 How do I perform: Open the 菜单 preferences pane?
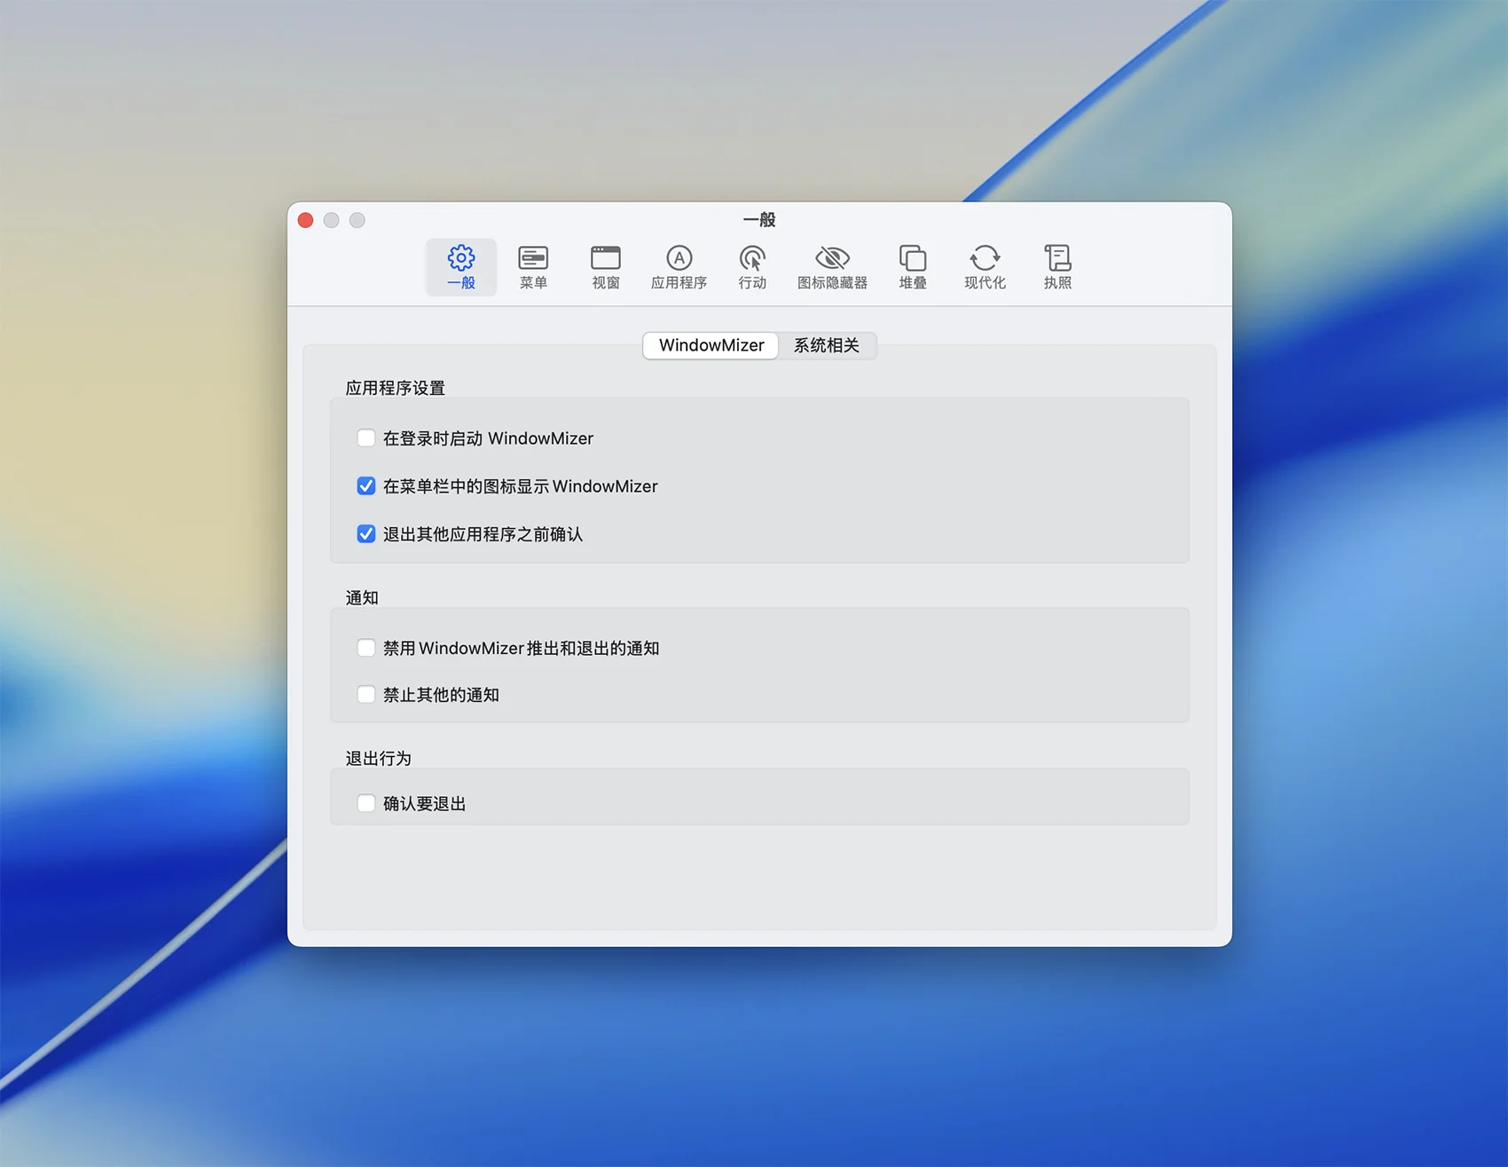pos(533,267)
